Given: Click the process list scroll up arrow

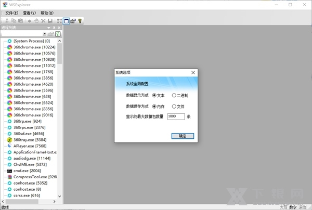Looking at the screenshot, I should (60, 41).
